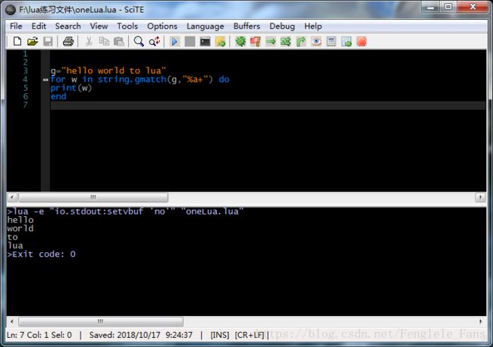Click output pane scrollbar left arrow

pyautogui.click(x=12, y=321)
